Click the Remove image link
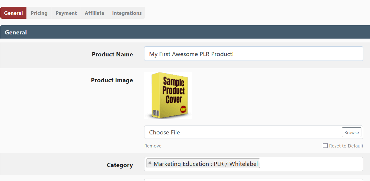370x181 pixels. [153, 146]
